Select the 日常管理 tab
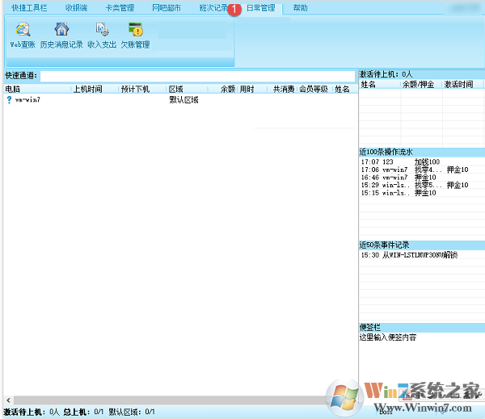 click(260, 8)
